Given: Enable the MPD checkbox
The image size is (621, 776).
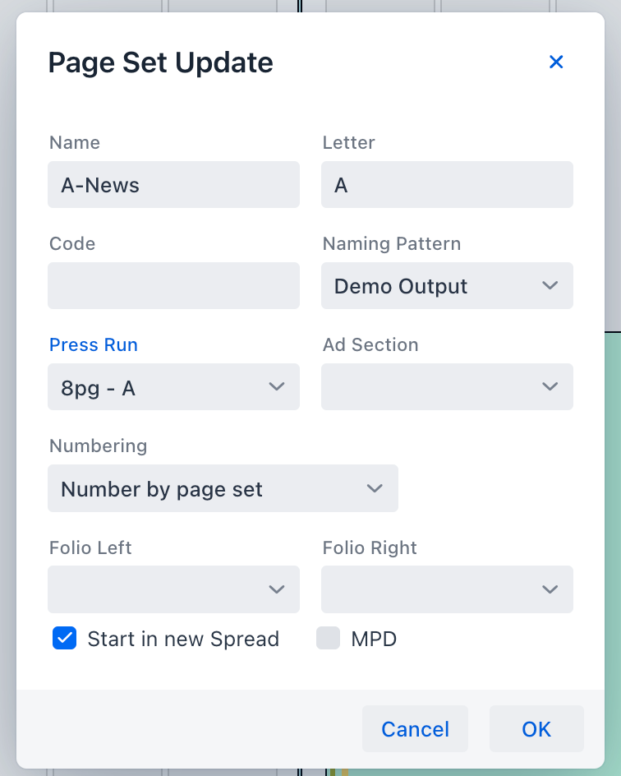Looking at the screenshot, I should point(329,639).
